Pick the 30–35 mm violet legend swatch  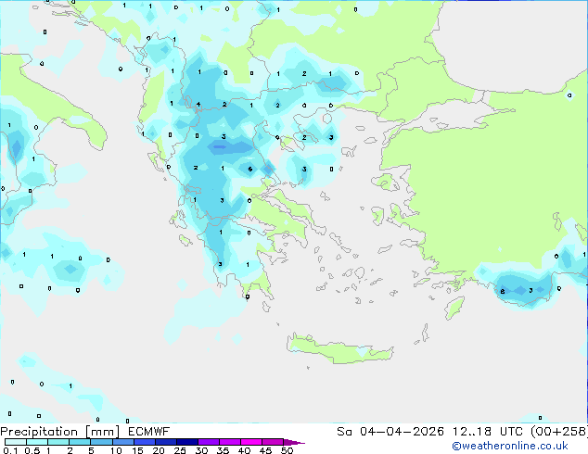(x=208, y=442)
